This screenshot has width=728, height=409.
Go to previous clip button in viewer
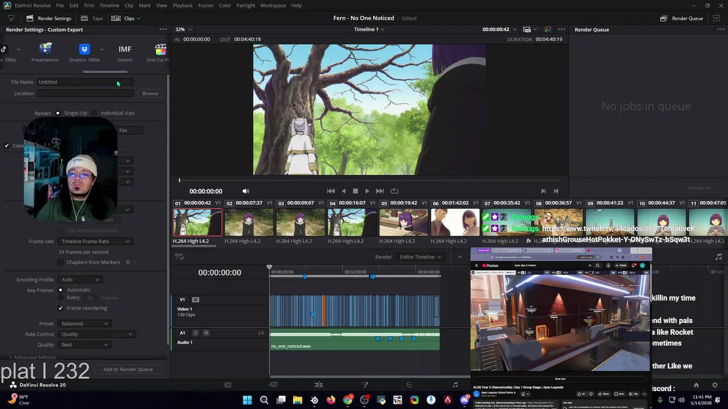(556, 191)
